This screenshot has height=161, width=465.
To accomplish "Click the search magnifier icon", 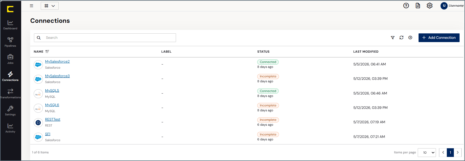I will pyautogui.click(x=39, y=38).
